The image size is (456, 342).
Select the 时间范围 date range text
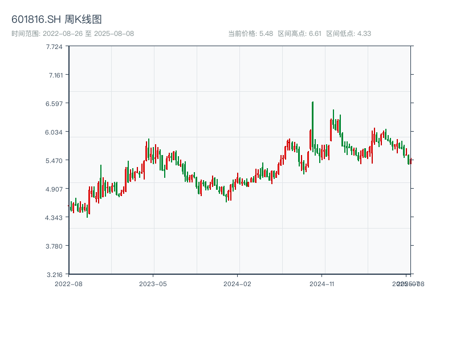(x=72, y=34)
